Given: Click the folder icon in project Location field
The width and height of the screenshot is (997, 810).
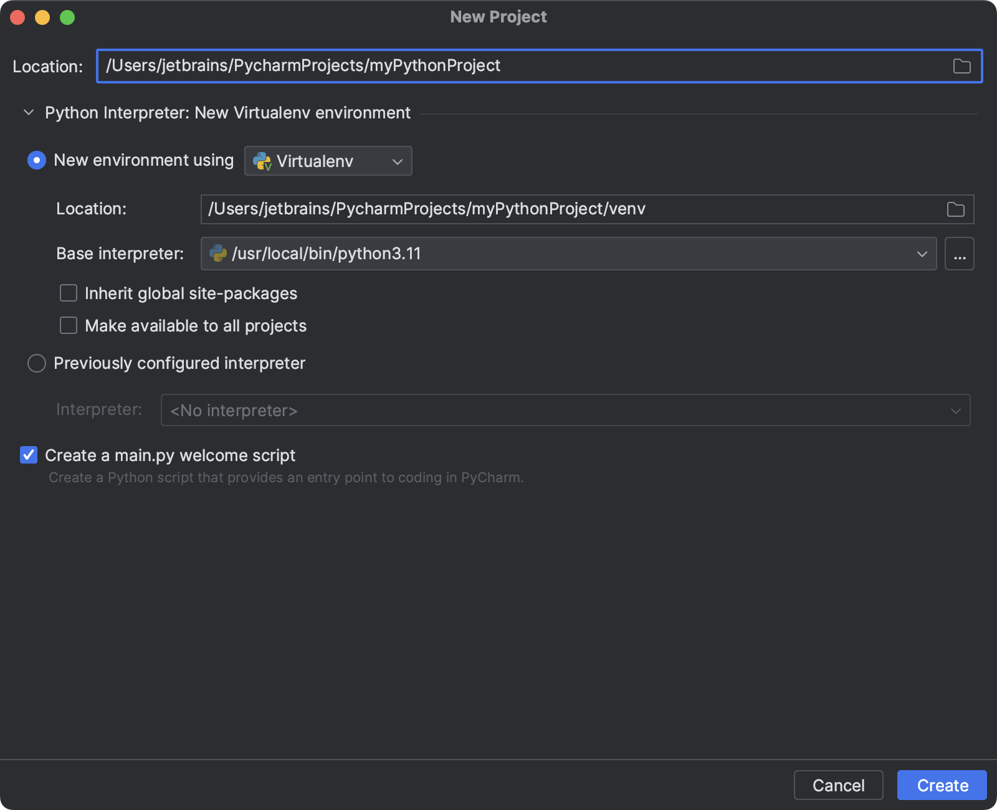Looking at the screenshot, I should [961, 66].
